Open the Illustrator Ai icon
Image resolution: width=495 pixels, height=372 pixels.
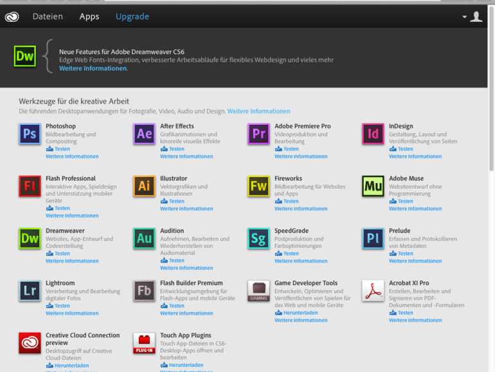coord(144,186)
